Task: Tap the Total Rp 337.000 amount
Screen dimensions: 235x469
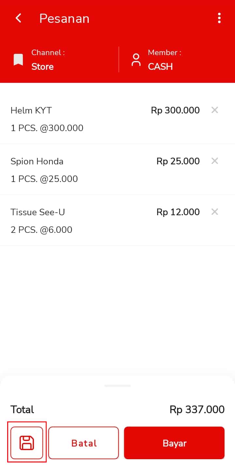Action: (197, 410)
